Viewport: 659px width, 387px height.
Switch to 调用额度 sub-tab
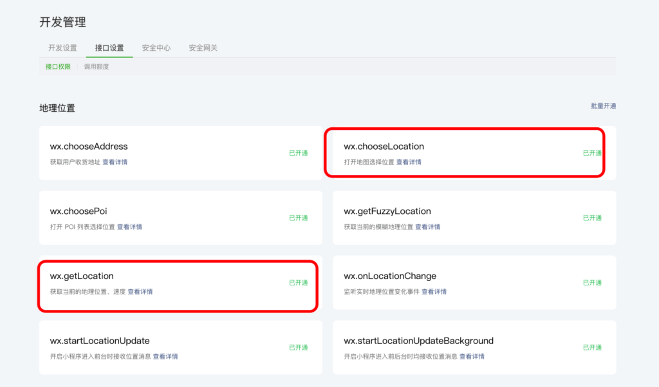(x=97, y=67)
